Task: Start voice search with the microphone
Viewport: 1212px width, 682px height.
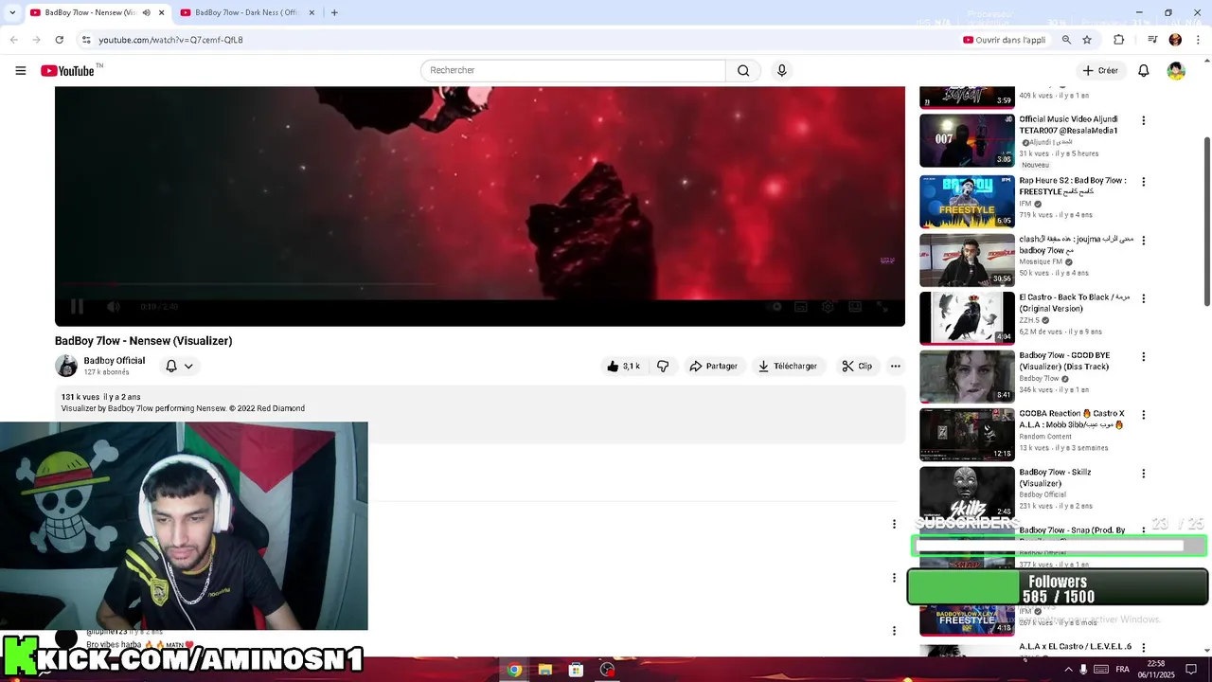Action: pyautogui.click(x=781, y=70)
